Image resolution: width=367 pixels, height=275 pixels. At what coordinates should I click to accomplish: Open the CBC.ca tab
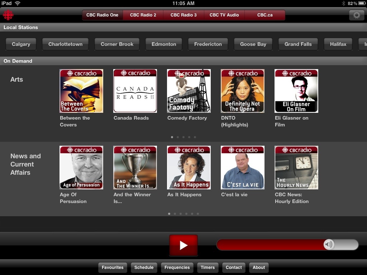pyautogui.click(x=265, y=15)
